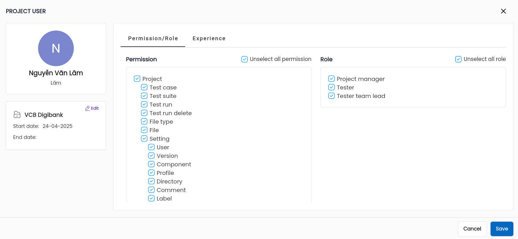Click the End date label

(x=25, y=137)
